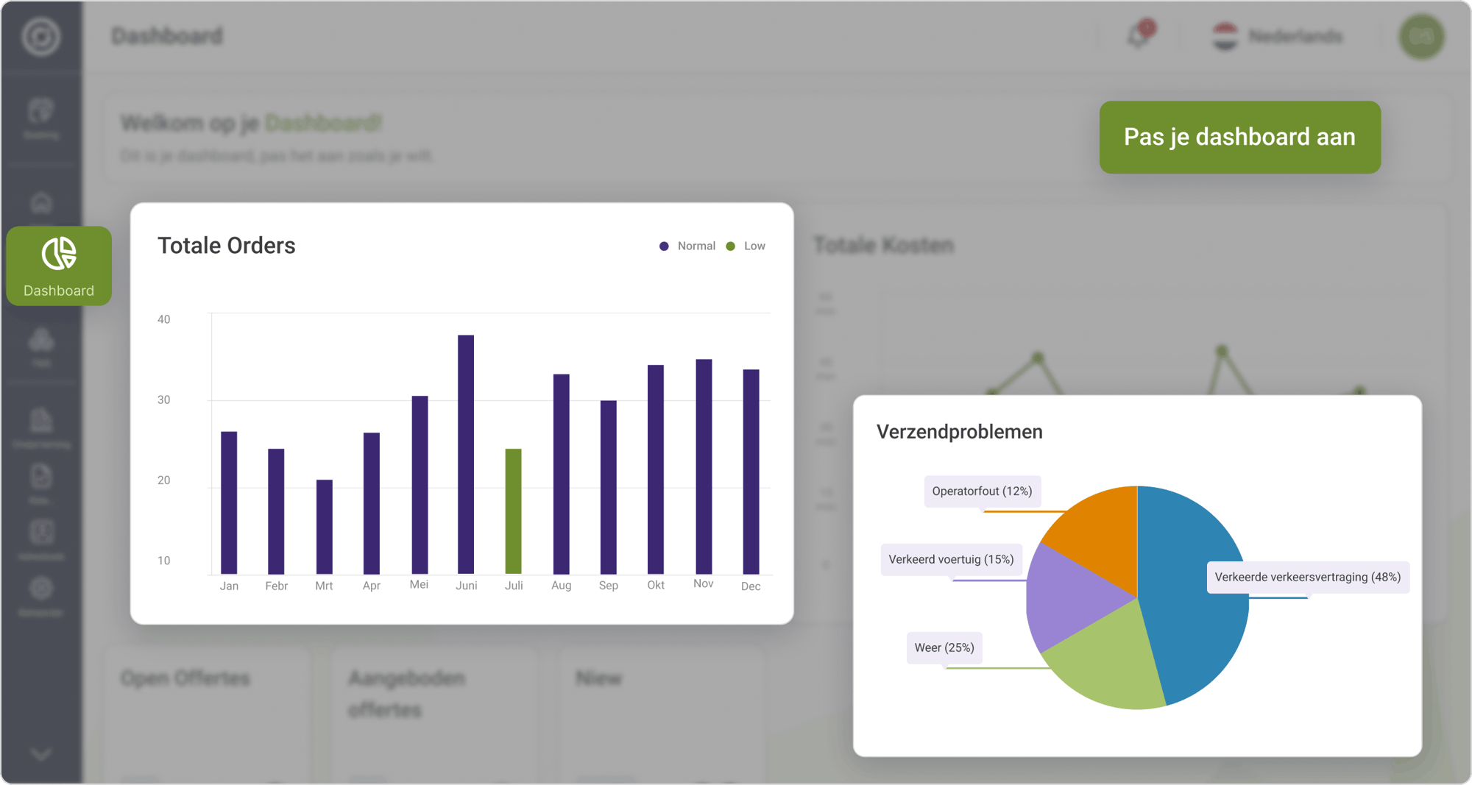Toggle the Low series in Totale Orders legend
Viewport: 1472px width, 785px height.
(x=746, y=246)
